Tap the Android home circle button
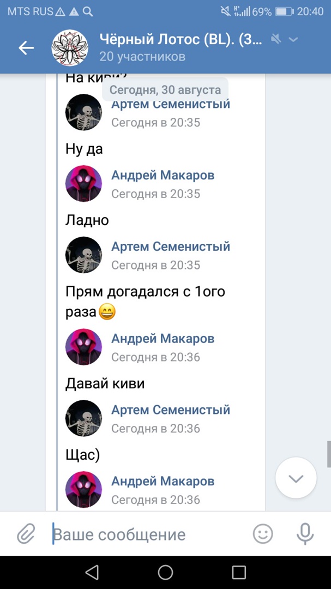This screenshot has height=589, width=331. pos(165,572)
